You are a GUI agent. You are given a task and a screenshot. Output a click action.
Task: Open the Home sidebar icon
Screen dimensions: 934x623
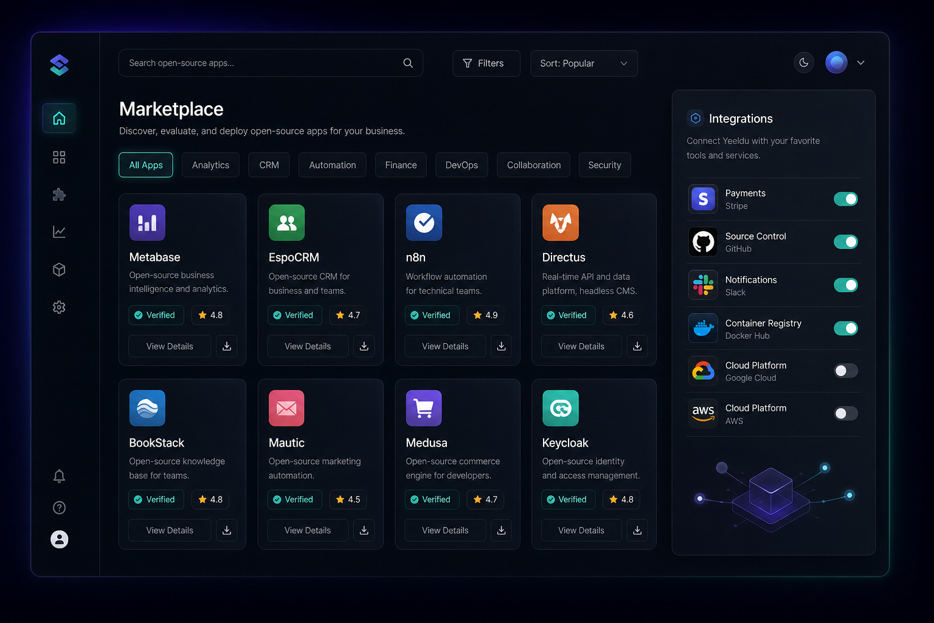click(59, 118)
